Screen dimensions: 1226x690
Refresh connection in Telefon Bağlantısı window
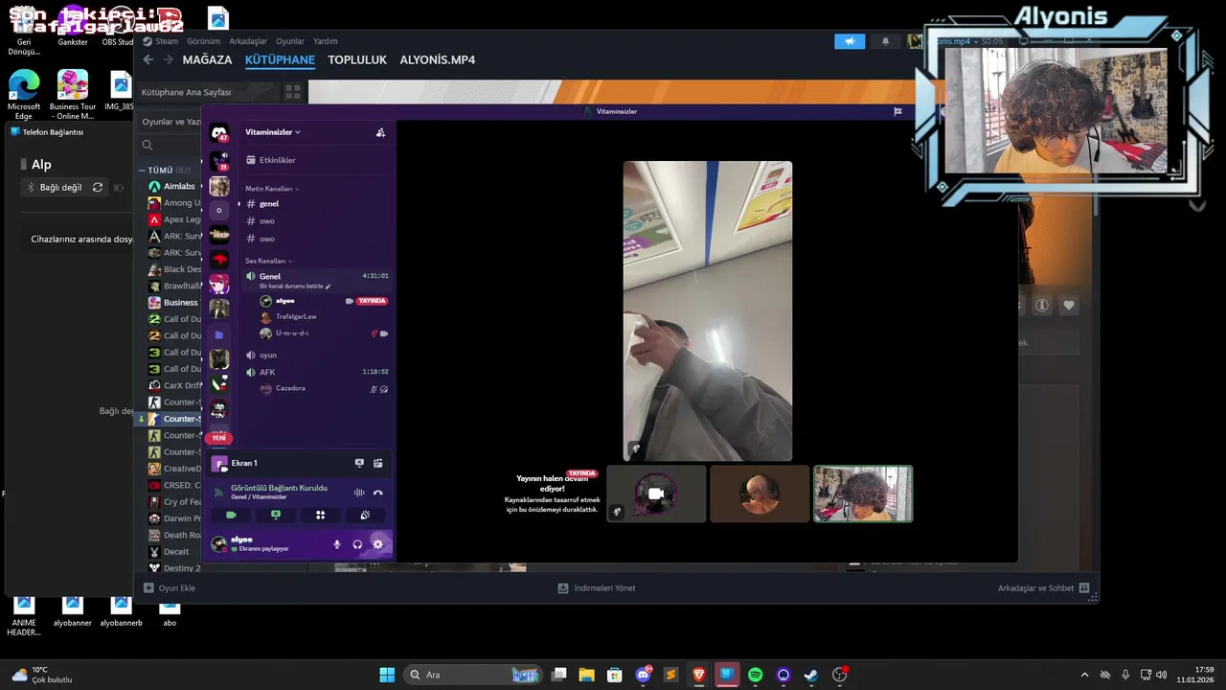tap(97, 188)
